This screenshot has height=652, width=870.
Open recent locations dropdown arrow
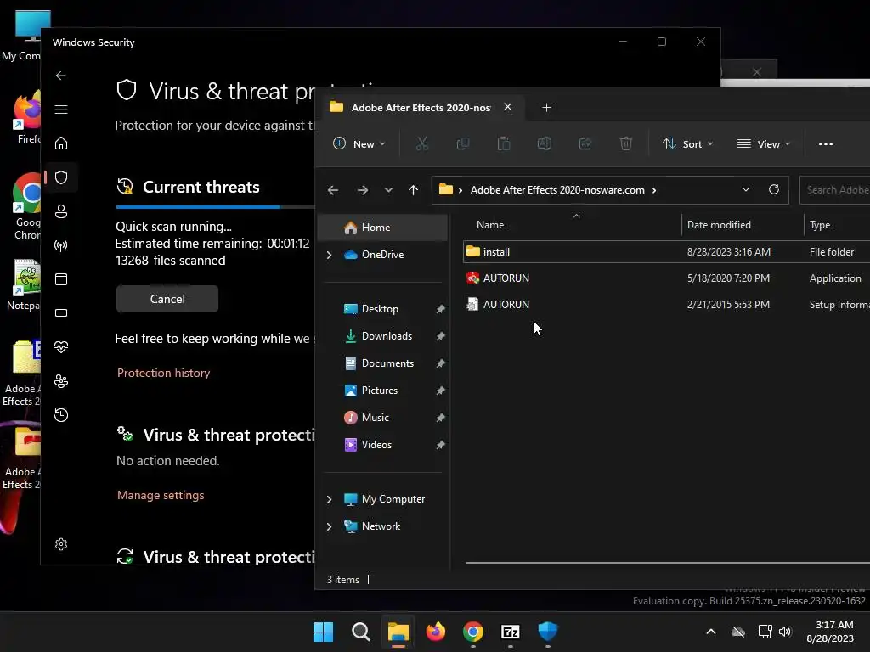click(388, 190)
